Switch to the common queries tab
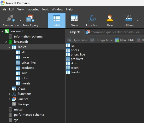 coord(113,32)
